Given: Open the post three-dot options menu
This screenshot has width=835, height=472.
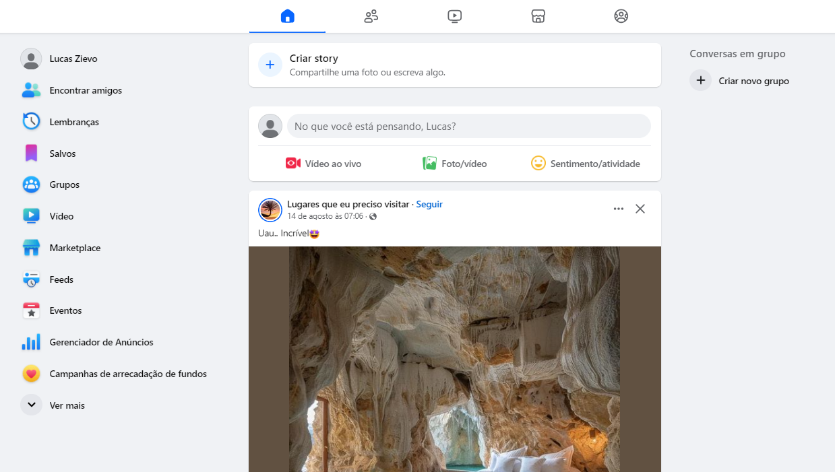Looking at the screenshot, I should pos(619,209).
